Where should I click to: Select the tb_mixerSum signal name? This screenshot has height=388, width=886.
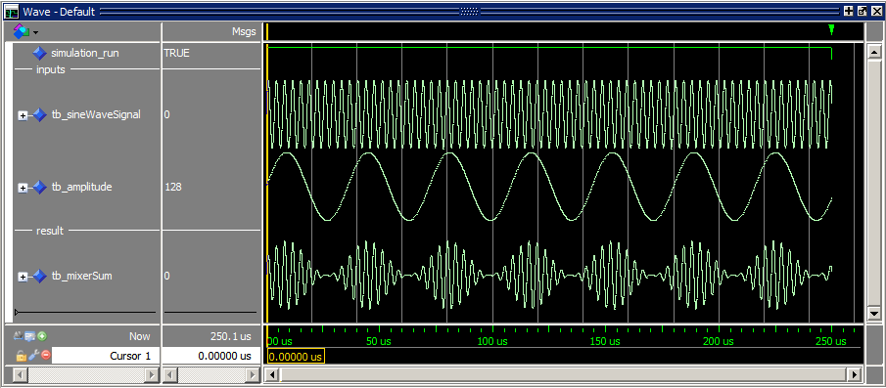pyautogui.click(x=81, y=277)
